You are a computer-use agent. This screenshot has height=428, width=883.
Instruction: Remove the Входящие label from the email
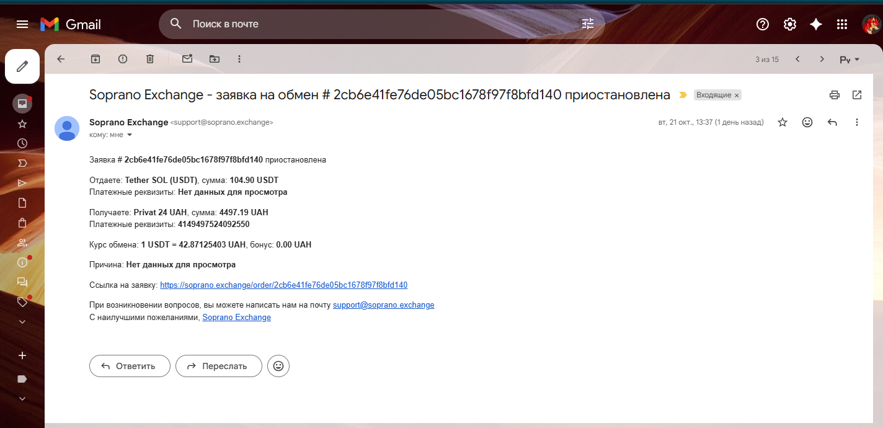[x=737, y=95]
